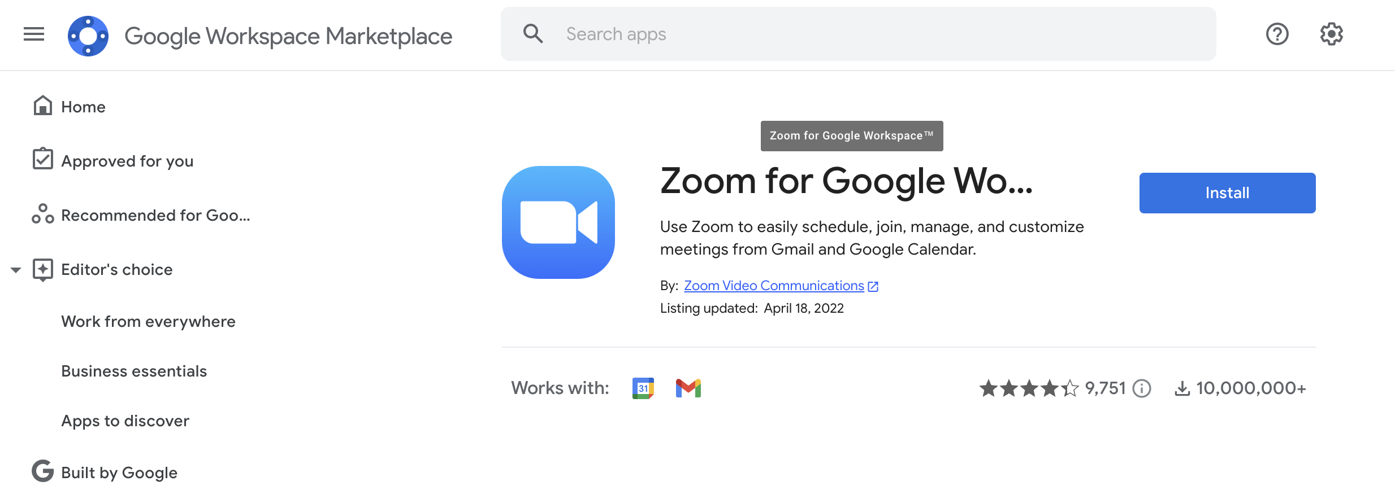
Task: Click the Google Workspace Marketplace logo
Action: [x=88, y=36]
